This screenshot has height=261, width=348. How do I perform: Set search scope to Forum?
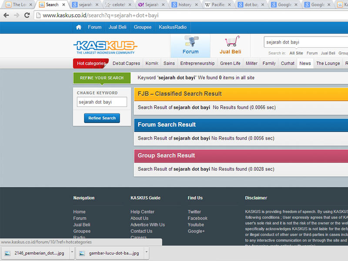[312, 53]
